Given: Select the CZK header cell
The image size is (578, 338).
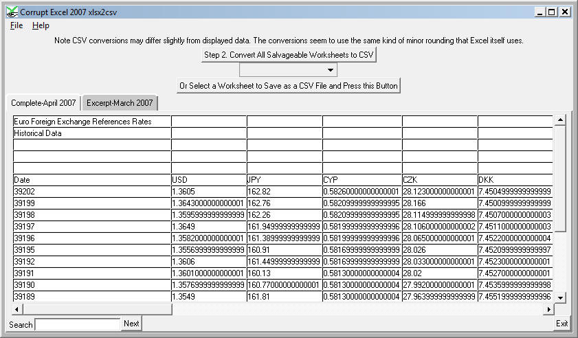Looking at the screenshot, I should (440, 180).
